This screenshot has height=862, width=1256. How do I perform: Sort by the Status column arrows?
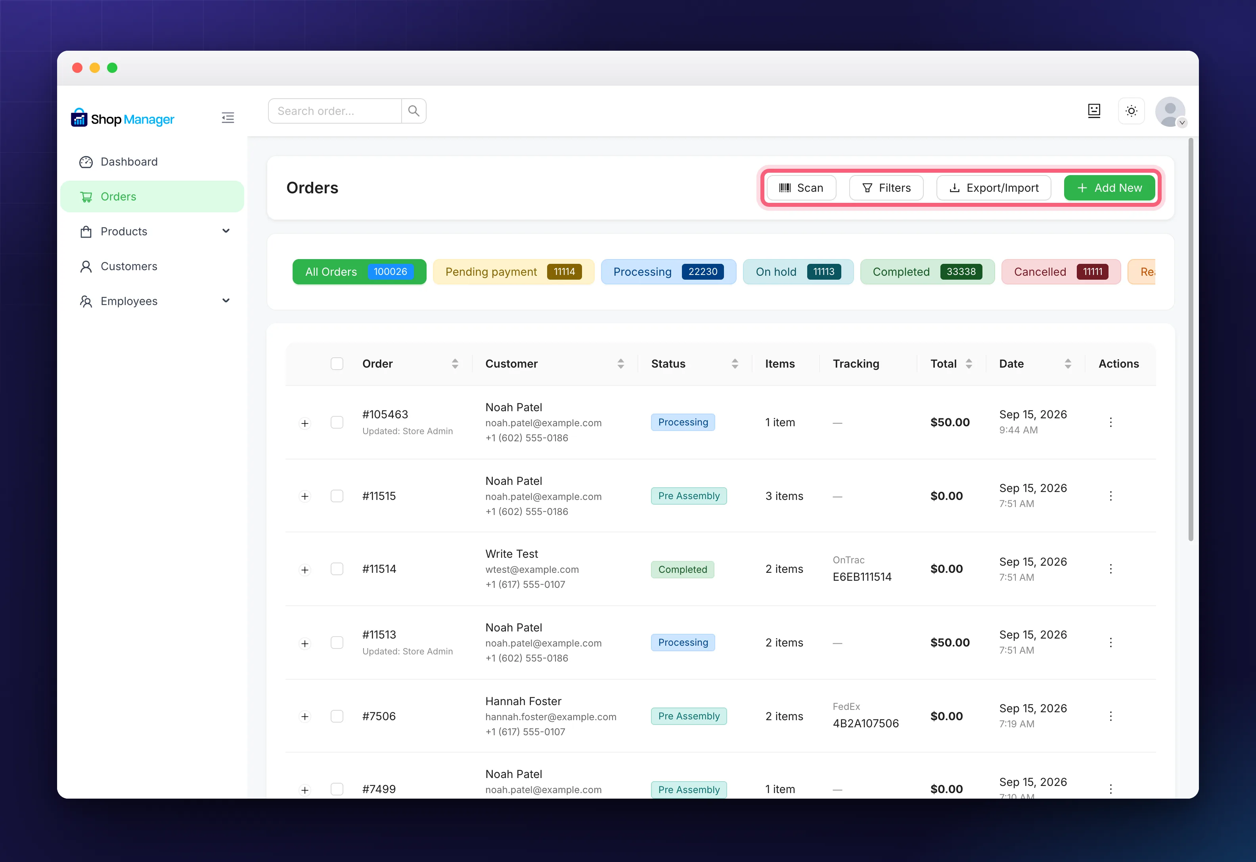pyautogui.click(x=735, y=364)
